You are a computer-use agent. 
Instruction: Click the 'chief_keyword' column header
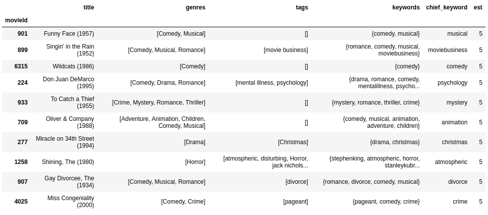(447, 7)
